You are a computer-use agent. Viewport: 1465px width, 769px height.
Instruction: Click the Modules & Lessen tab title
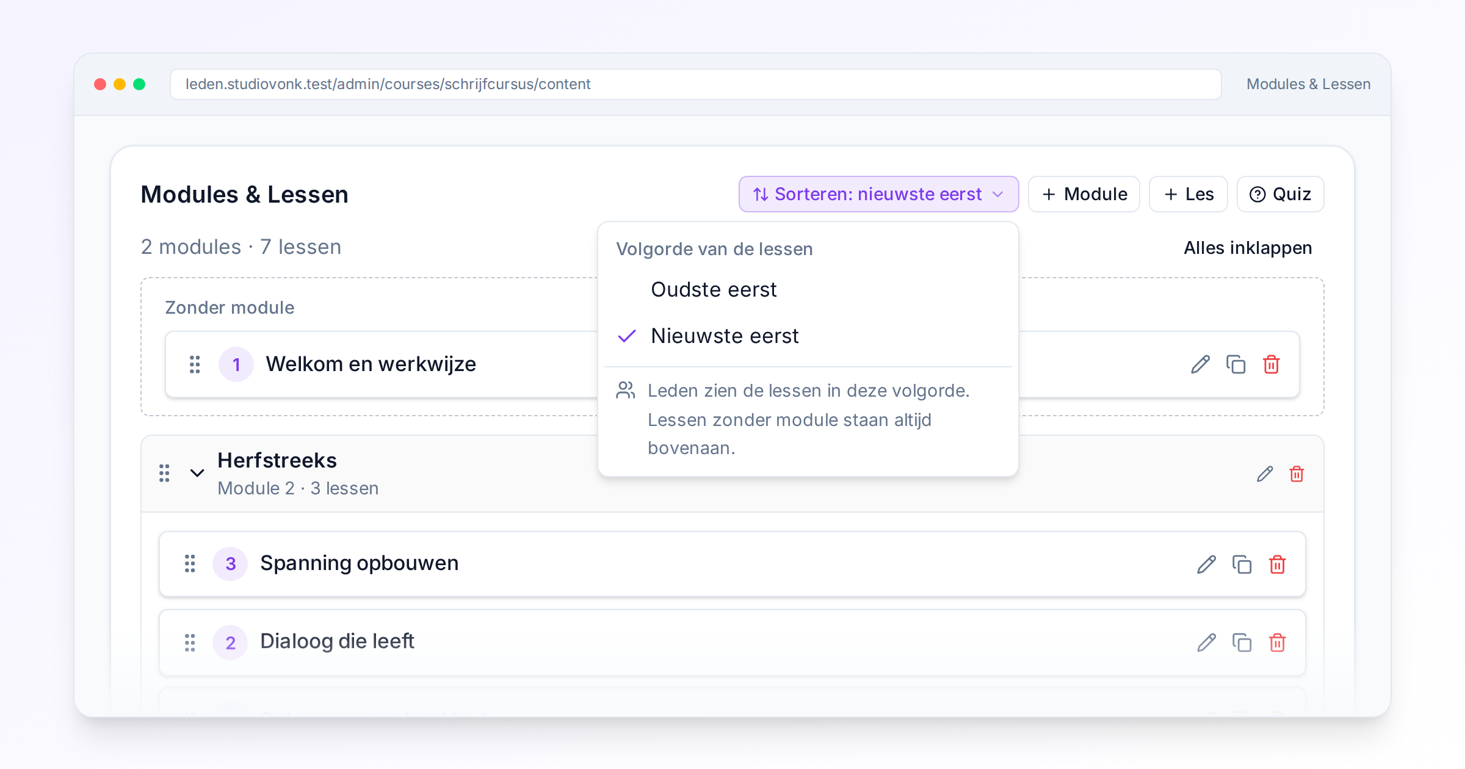click(x=1308, y=84)
